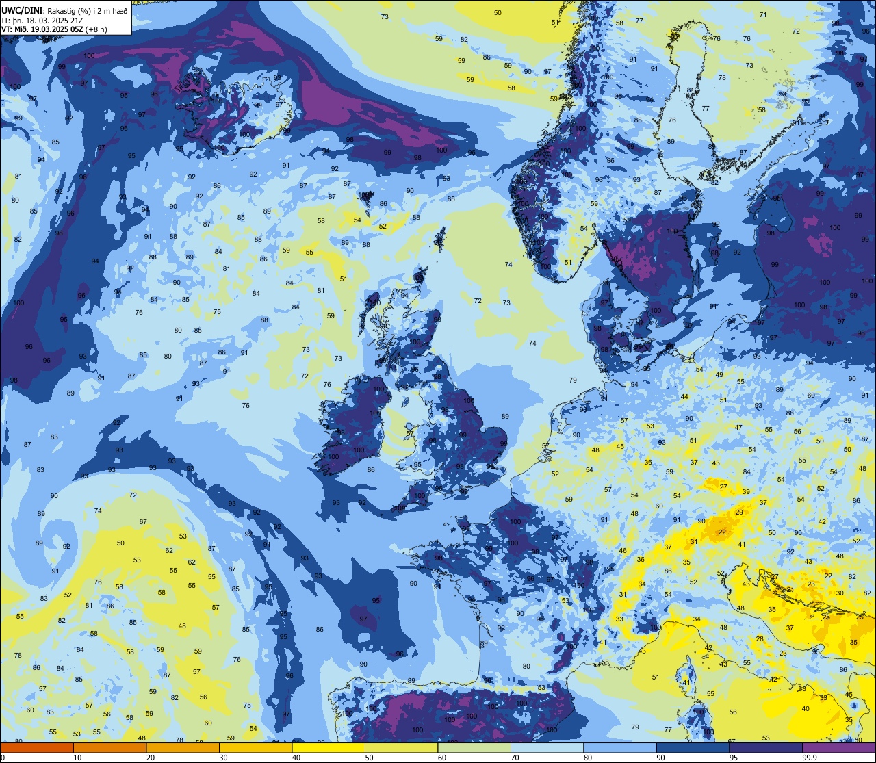Click the "UWC/DINI" title text

click(22, 11)
